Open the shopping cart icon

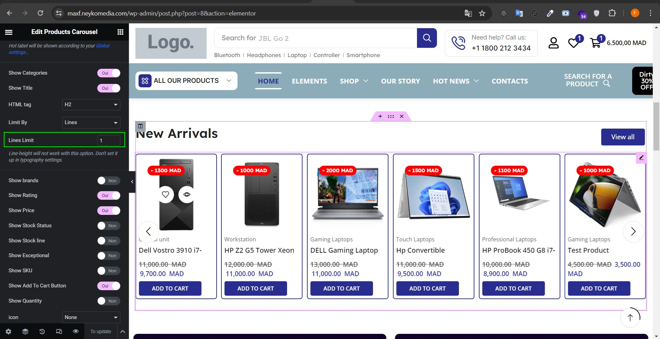pos(595,43)
